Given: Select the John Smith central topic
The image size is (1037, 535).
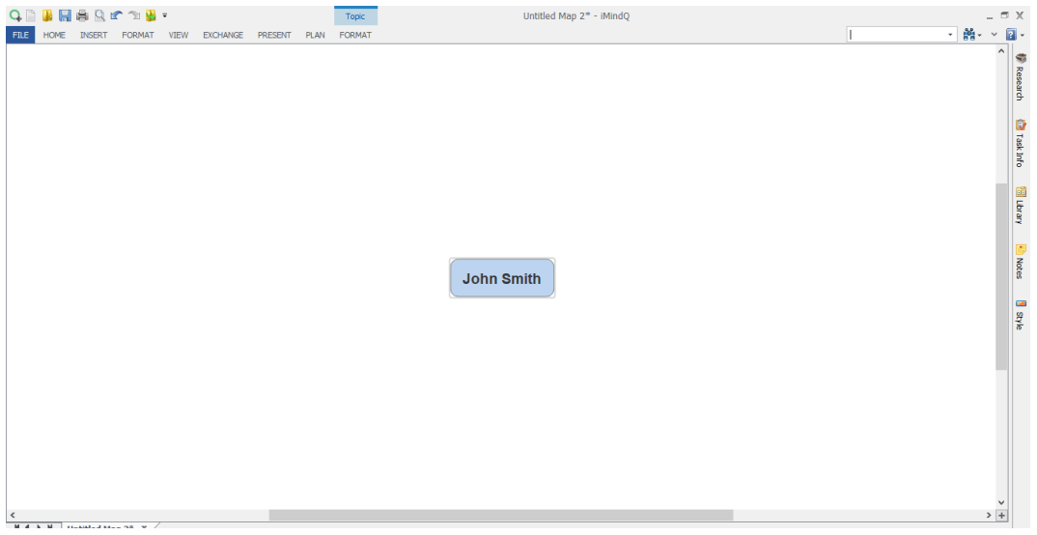Looking at the screenshot, I should pyautogui.click(x=502, y=278).
